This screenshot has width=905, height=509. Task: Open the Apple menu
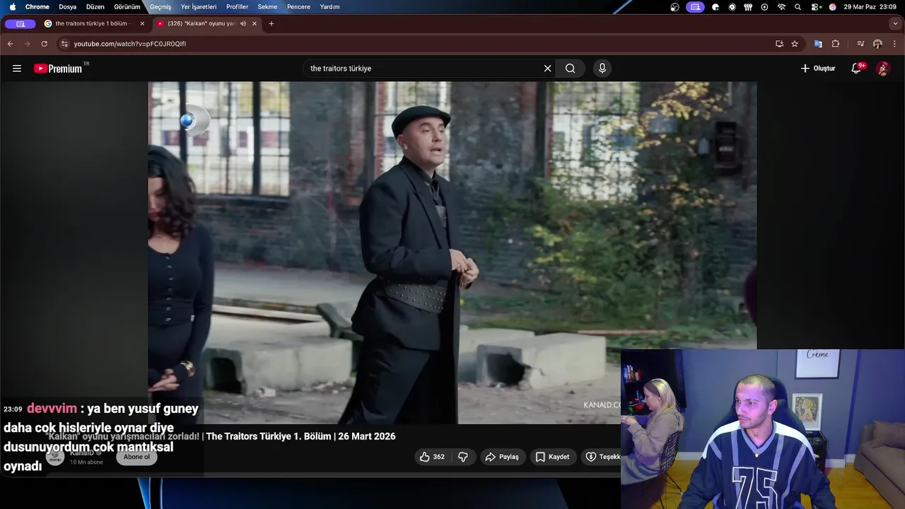pos(12,7)
